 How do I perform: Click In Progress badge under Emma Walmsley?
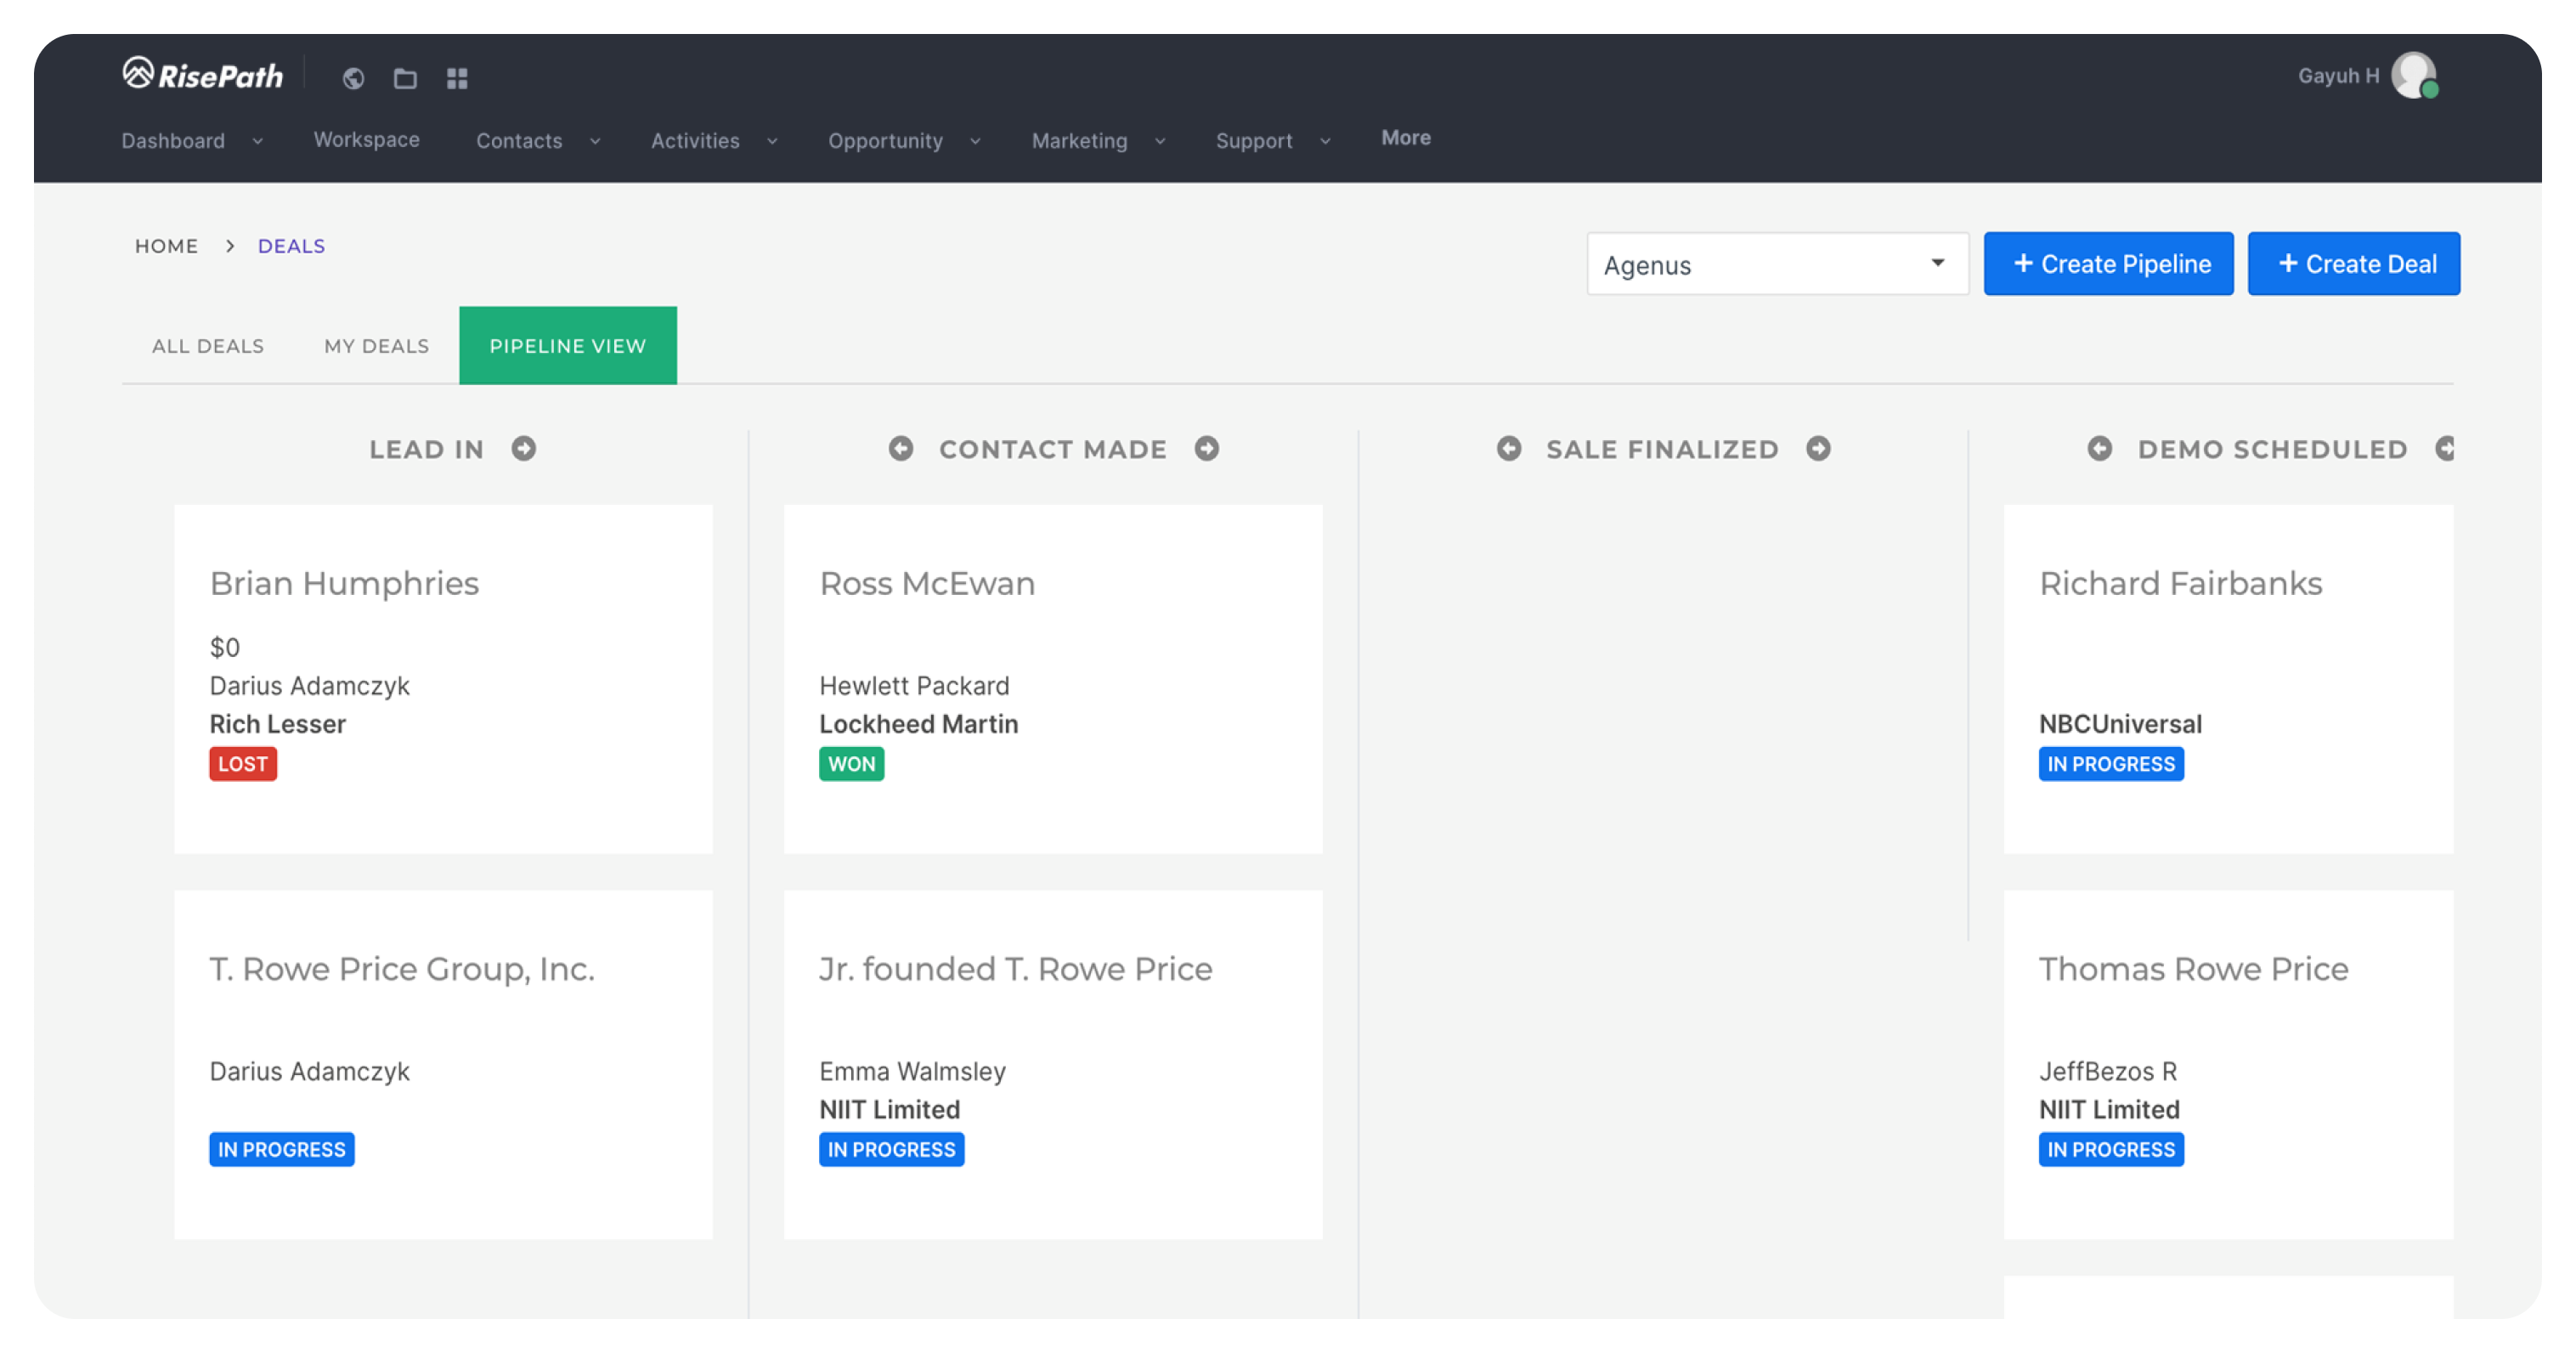coord(891,1150)
